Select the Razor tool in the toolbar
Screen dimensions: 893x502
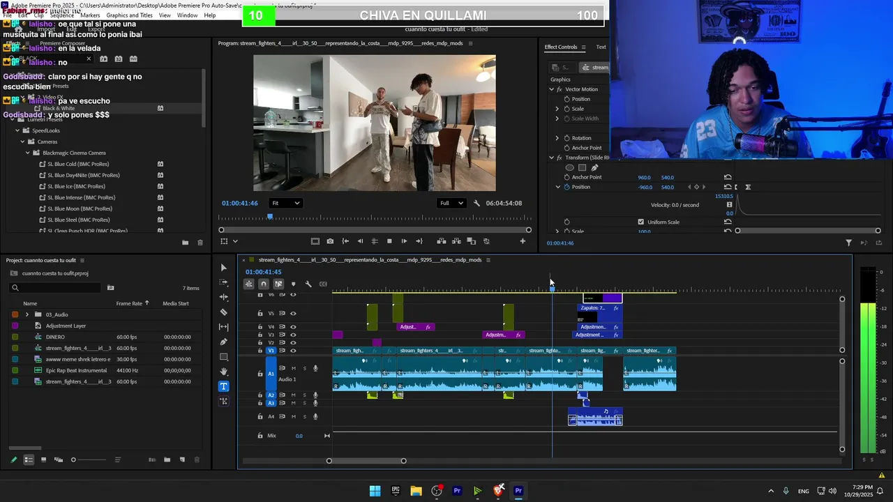pos(223,312)
